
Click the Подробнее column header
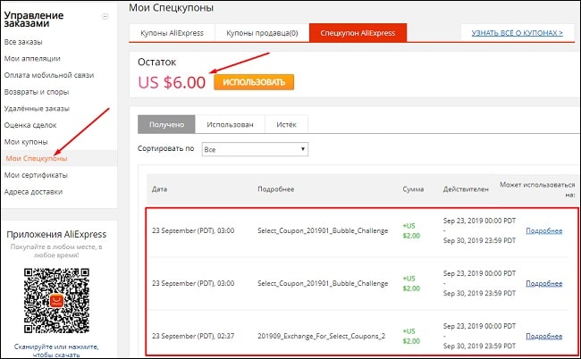coord(275,189)
